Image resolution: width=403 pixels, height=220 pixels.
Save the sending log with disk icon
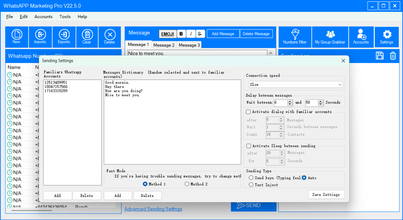[380, 56]
